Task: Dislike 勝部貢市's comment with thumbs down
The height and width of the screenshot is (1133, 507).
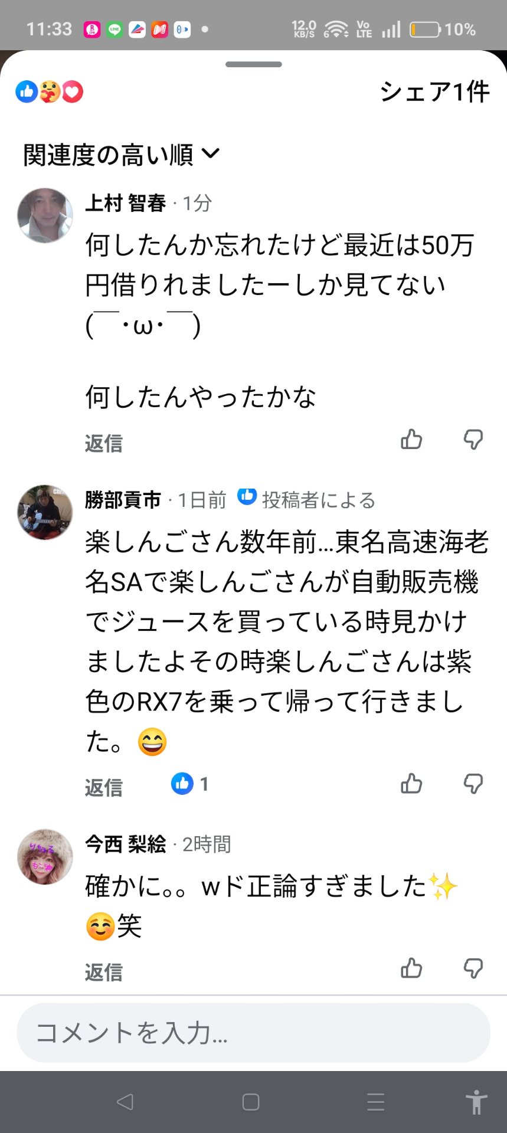Action: click(473, 784)
